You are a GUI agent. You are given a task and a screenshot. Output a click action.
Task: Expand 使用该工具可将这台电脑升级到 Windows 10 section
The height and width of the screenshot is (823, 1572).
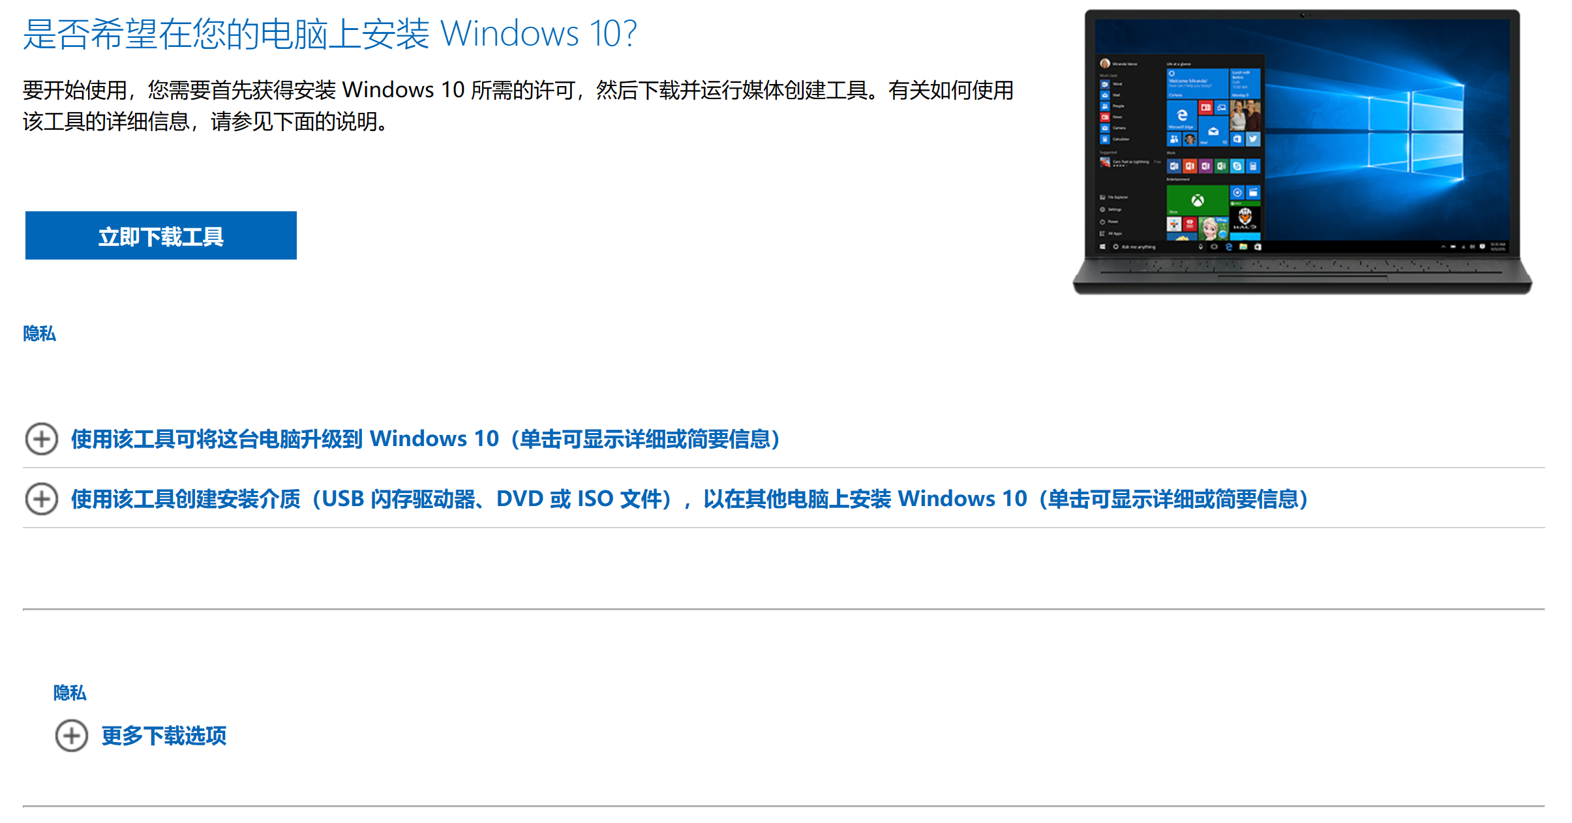425,439
